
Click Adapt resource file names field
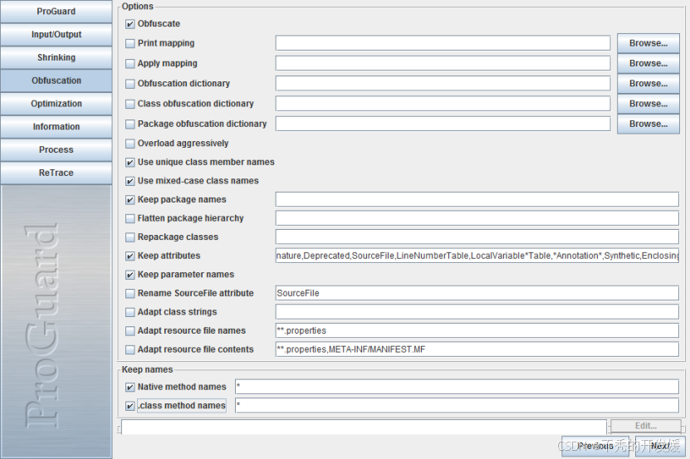[477, 330]
